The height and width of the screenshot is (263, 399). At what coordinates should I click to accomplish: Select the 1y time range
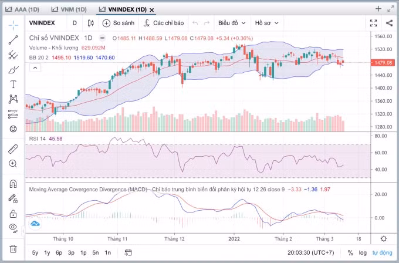pyautogui.click(x=47, y=253)
